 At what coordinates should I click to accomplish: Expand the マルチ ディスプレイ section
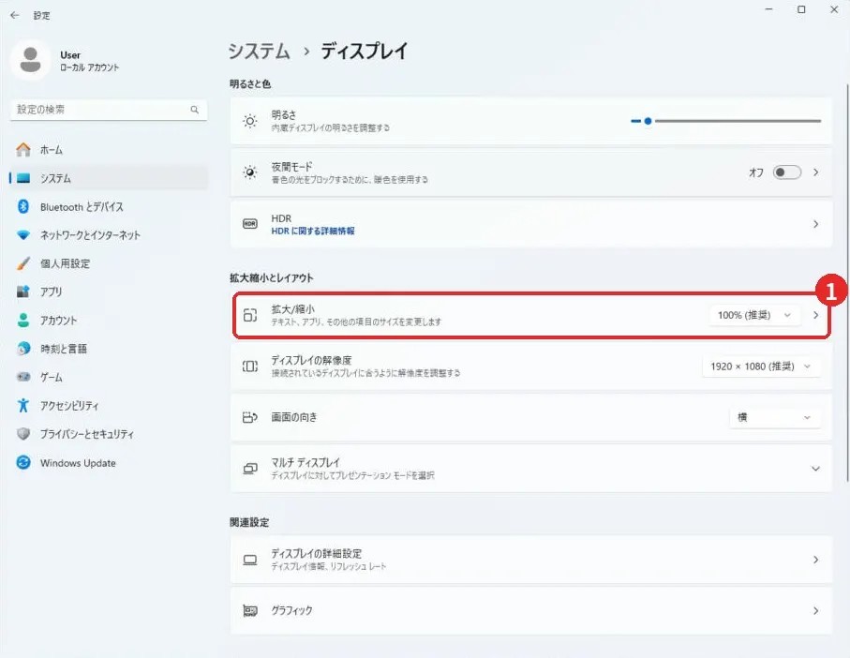coord(815,469)
